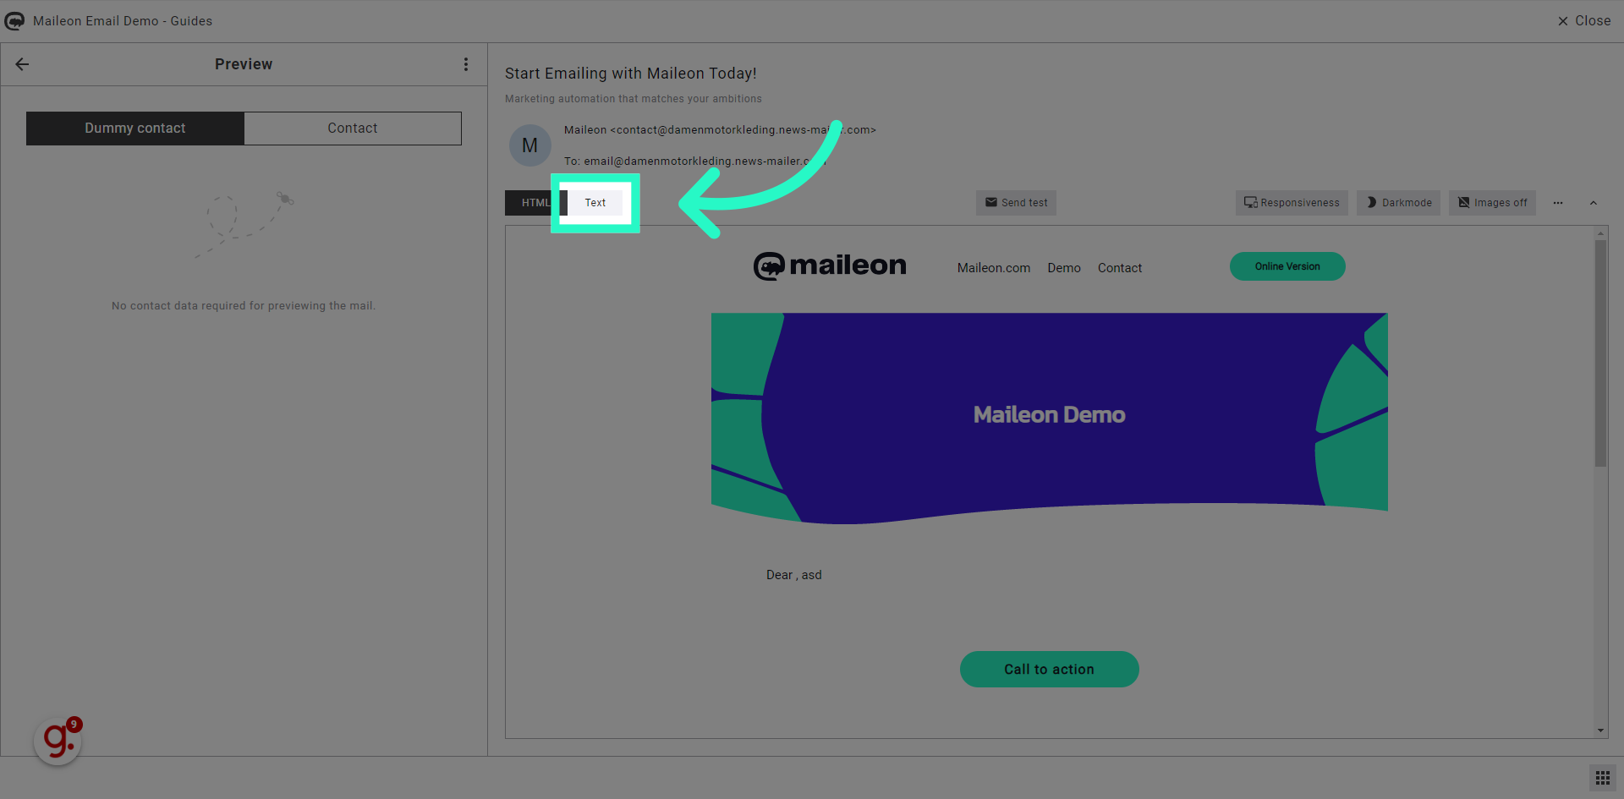Image resolution: width=1624 pixels, height=799 pixels.
Task: Click the preheader text Marketing automation that matches
Action: (x=634, y=99)
